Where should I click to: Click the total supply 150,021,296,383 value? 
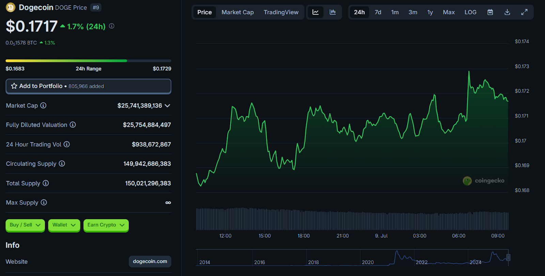[x=148, y=183]
